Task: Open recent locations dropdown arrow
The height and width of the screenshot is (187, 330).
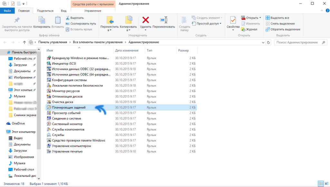Action: click(x=19, y=42)
